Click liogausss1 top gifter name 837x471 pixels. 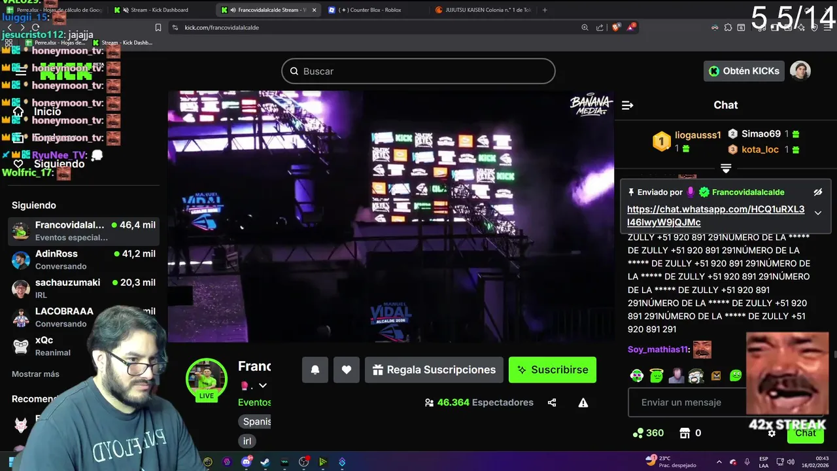698,135
